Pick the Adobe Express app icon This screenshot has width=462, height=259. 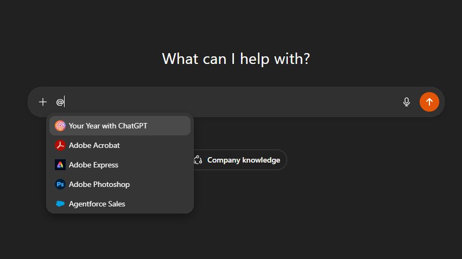pyautogui.click(x=60, y=165)
